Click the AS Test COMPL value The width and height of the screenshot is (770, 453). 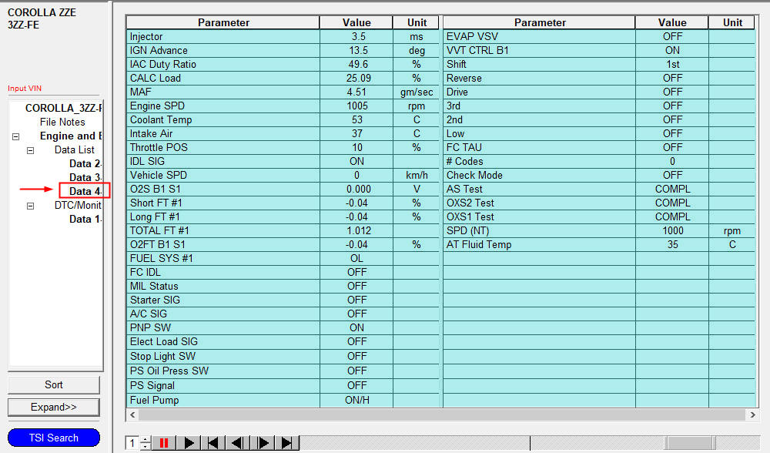point(671,189)
